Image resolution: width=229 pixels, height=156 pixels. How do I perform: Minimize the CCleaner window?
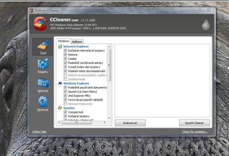(x=194, y=10)
